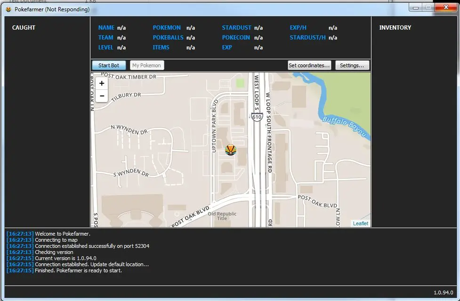Select the INVENTORY panel heading

pos(395,28)
